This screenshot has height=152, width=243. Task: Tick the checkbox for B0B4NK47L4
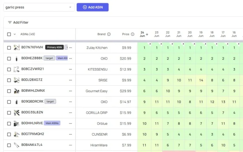point(9,145)
